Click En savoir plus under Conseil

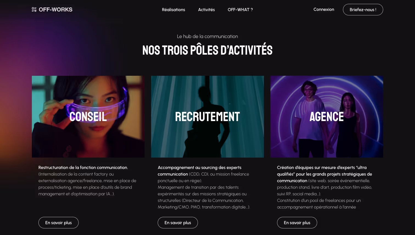click(58, 223)
